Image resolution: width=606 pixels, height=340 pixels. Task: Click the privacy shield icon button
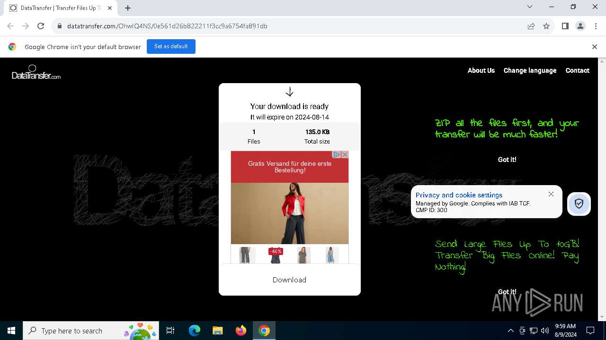[579, 204]
